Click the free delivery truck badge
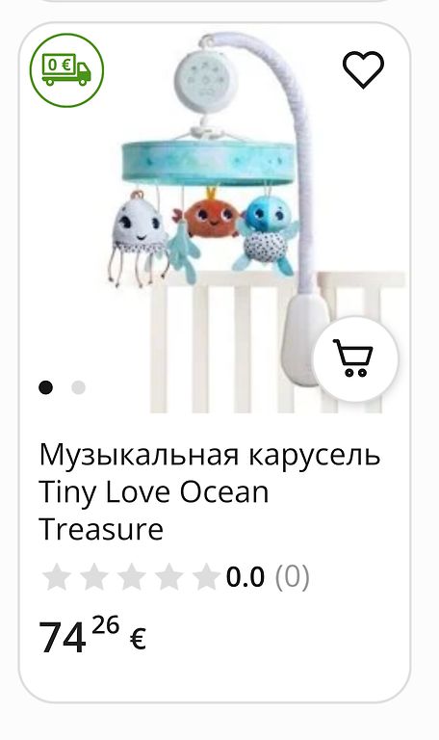Image resolution: width=439 pixels, height=740 pixels. point(66,70)
